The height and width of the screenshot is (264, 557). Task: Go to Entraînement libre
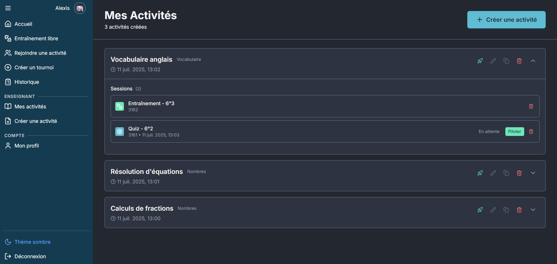(x=36, y=39)
